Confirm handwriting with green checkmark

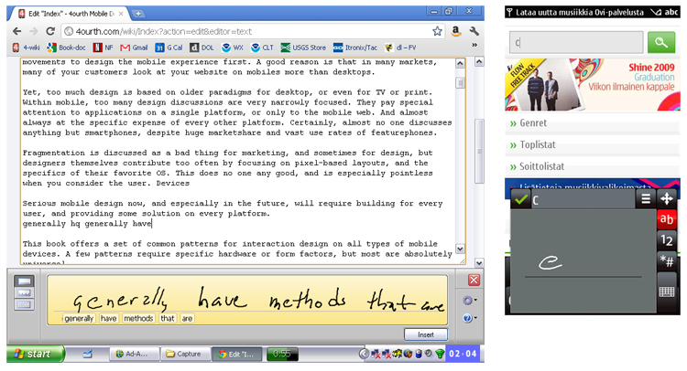[521, 199]
